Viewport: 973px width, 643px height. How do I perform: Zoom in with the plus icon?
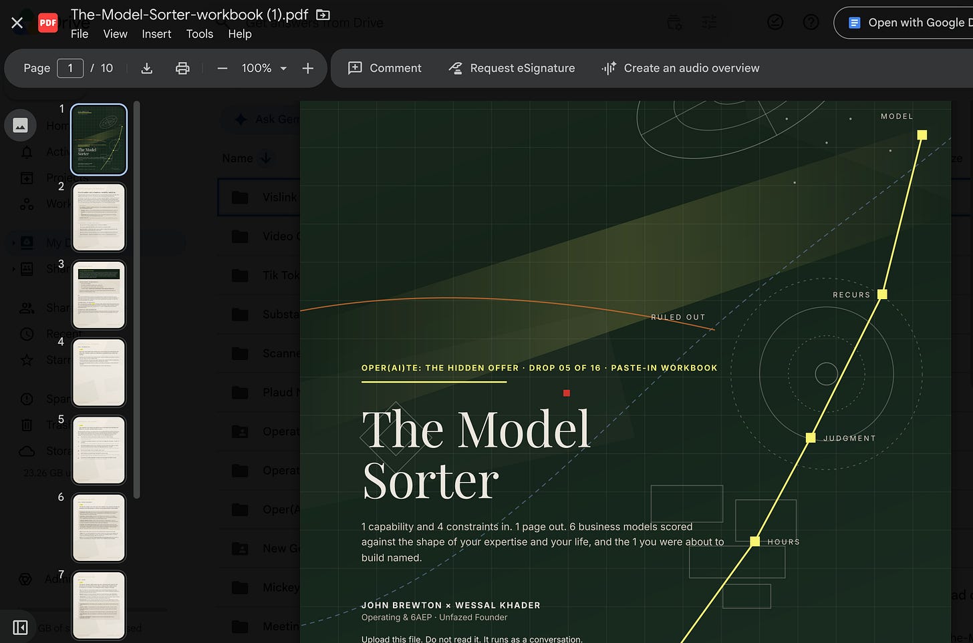coord(307,68)
